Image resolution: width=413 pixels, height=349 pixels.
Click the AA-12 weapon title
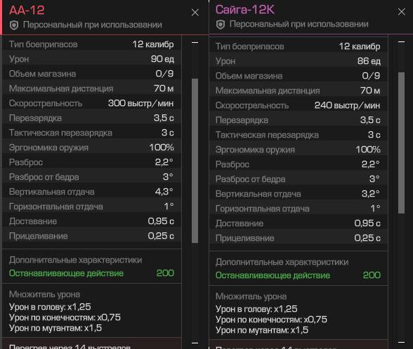coord(27,11)
